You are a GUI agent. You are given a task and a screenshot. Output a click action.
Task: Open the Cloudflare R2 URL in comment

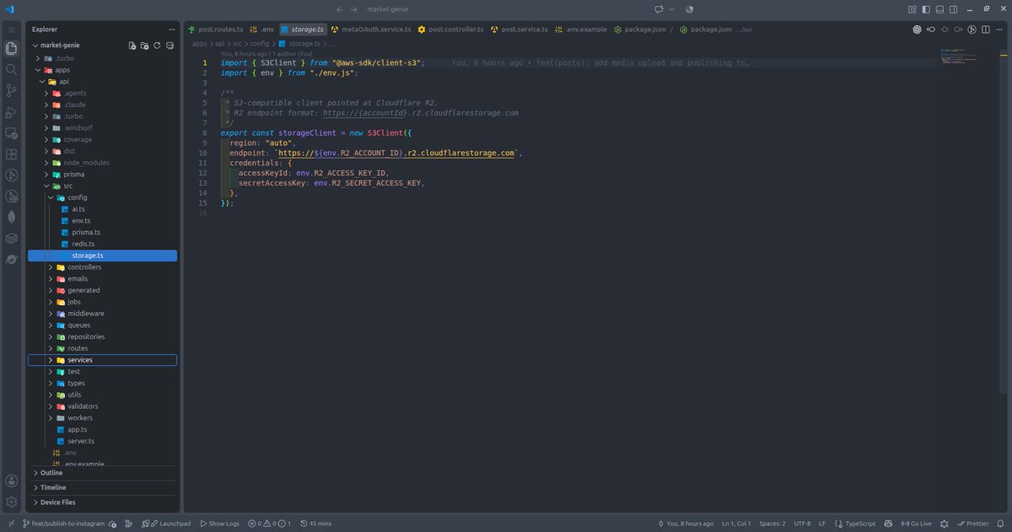point(420,112)
